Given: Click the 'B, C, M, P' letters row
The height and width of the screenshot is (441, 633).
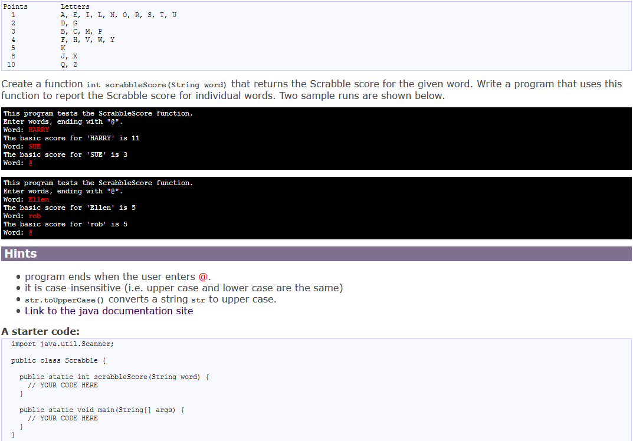Looking at the screenshot, I should [x=81, y=31].
